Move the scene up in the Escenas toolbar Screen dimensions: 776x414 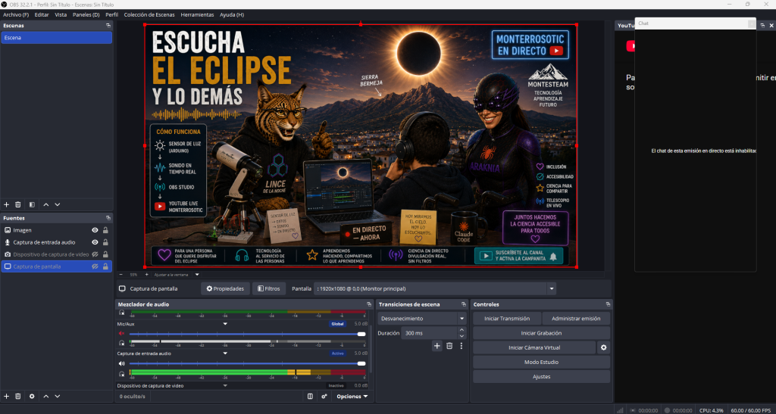(x=46, y=204)
